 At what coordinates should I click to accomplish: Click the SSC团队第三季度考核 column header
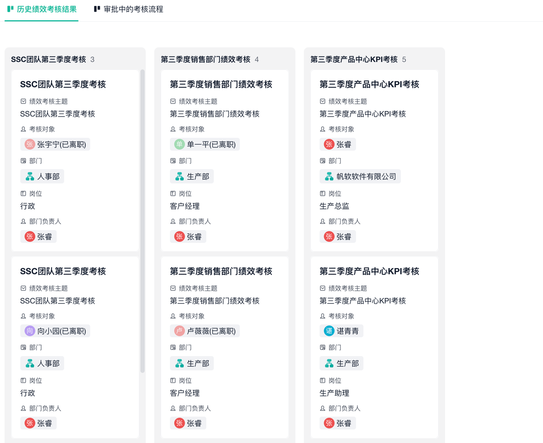(48, 59)
